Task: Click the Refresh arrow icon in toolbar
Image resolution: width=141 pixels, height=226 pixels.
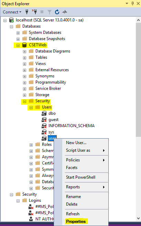Action: 57,12
